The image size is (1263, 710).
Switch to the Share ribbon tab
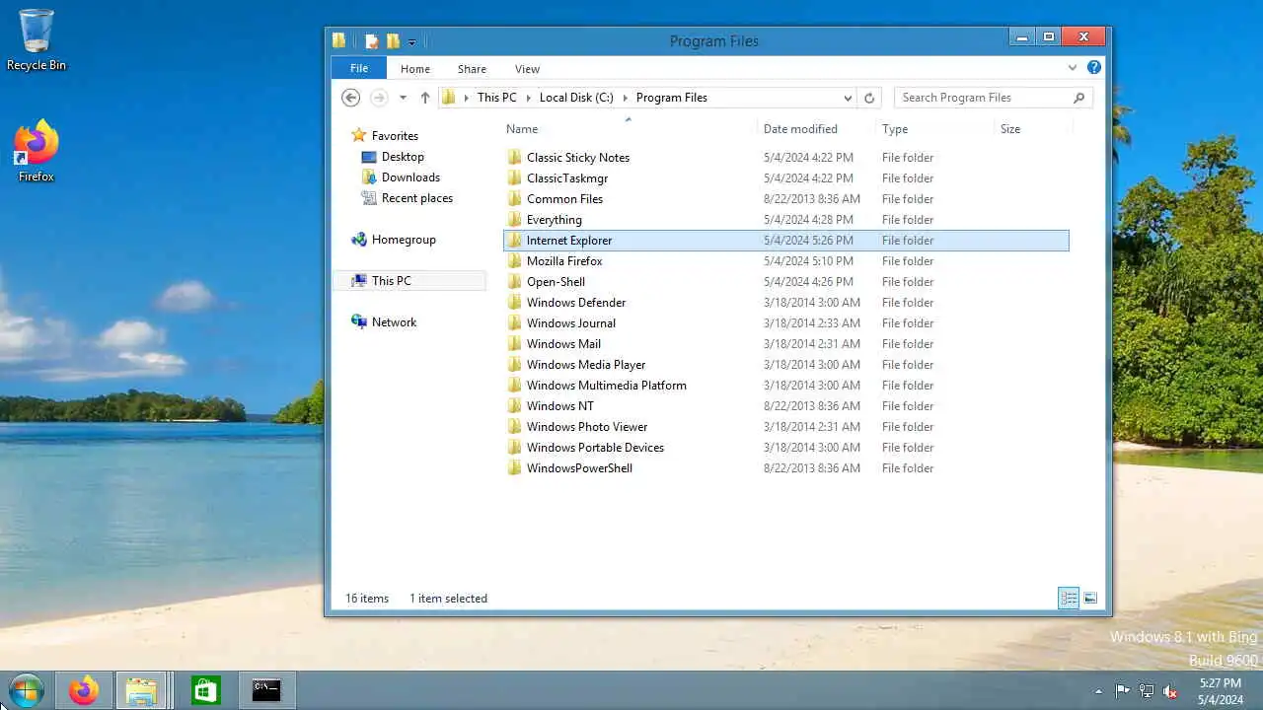coord(472,69)
